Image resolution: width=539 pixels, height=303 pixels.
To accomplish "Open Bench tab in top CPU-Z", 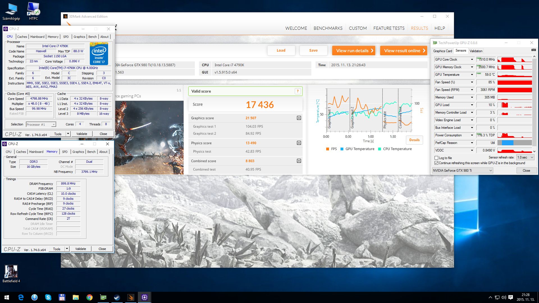I will coord(92,37).
